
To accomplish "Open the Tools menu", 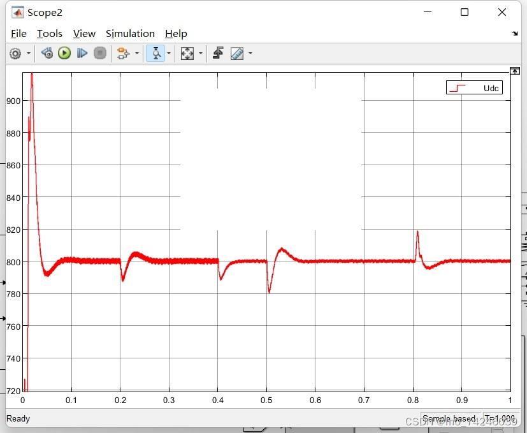I will 50,33.
